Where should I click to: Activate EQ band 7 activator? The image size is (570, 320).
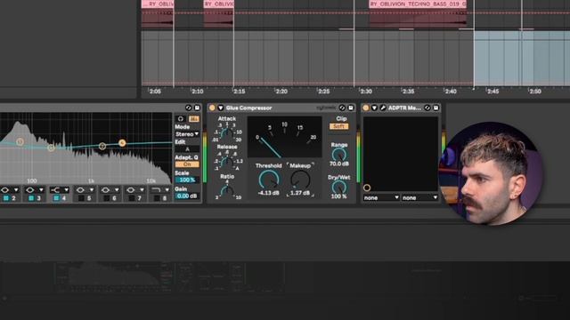(131, 198)
